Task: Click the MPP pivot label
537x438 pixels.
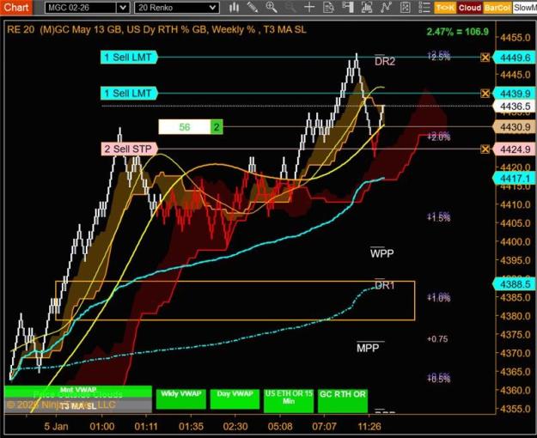Action: pyautogui.click(x=368, y=349)
